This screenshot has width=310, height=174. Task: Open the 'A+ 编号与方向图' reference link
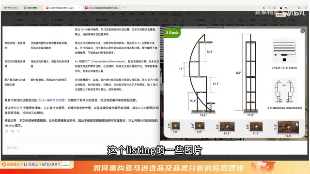coord(51,100)
